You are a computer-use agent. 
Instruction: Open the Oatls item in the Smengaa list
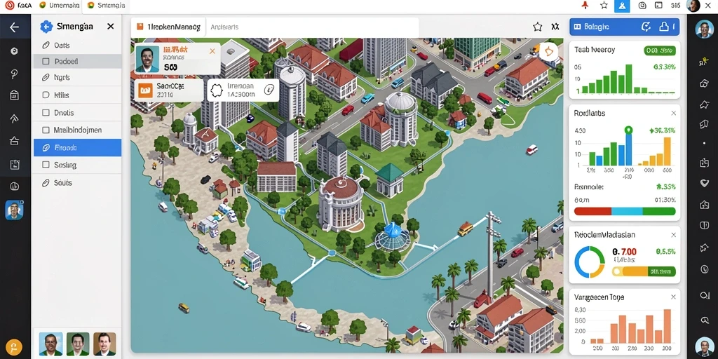77,46
